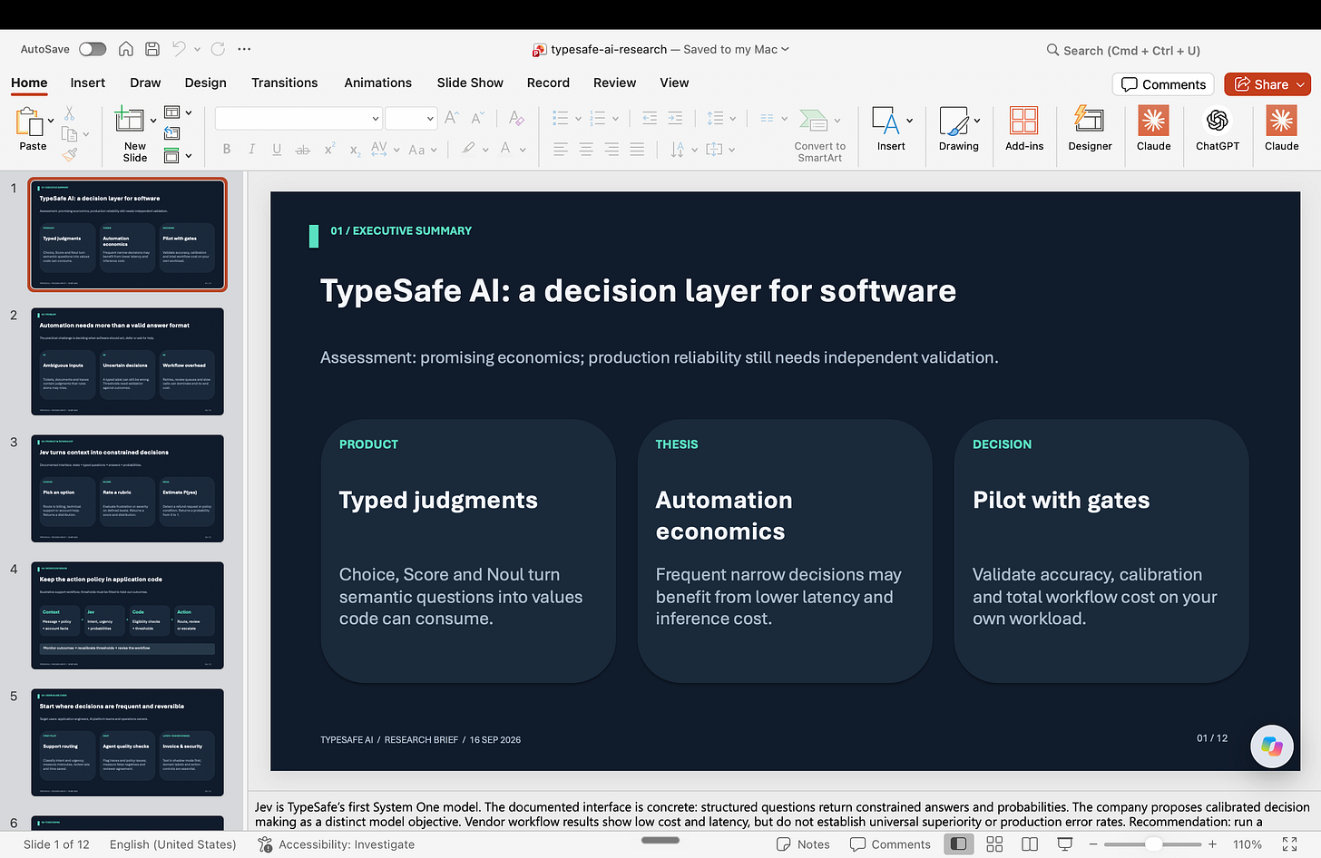The width and height of the screenshot is (1321, 858).
Task: Open the Claude add-in beside Designer
Action: click(x=1154, y=128)
